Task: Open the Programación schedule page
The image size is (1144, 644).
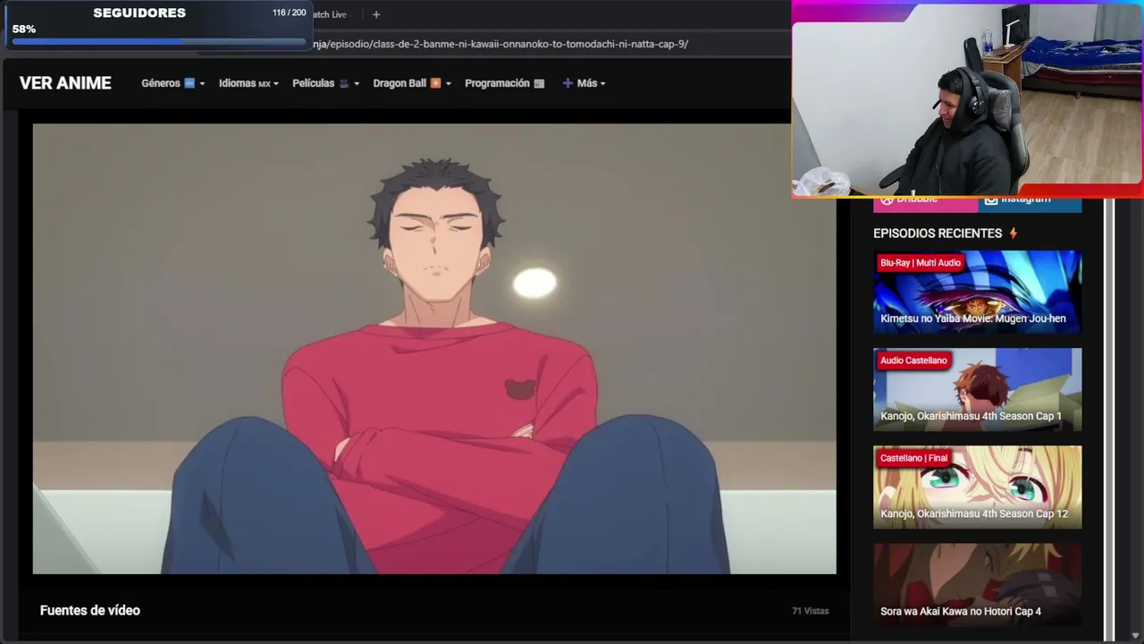Action: pos(504,83)
